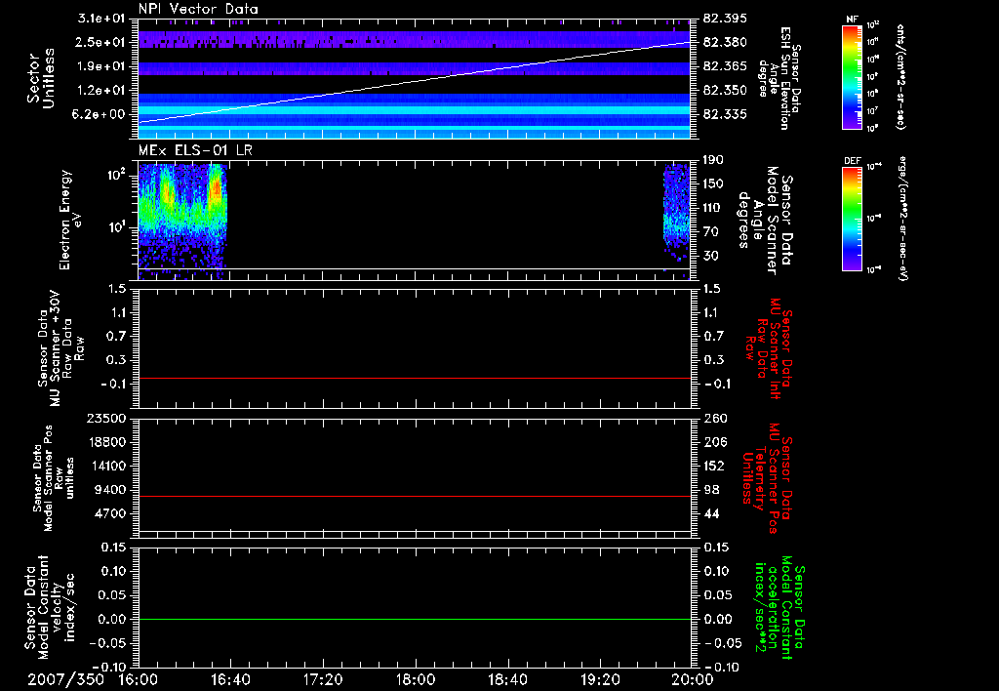Select the red 'MU Scanner Pos Telemetry' label
Screen dimensions: 999x691
pyautogui.click(x=767, y=479)
